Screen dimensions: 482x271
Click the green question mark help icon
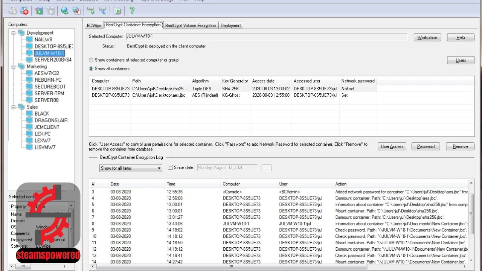click(132, 11)
